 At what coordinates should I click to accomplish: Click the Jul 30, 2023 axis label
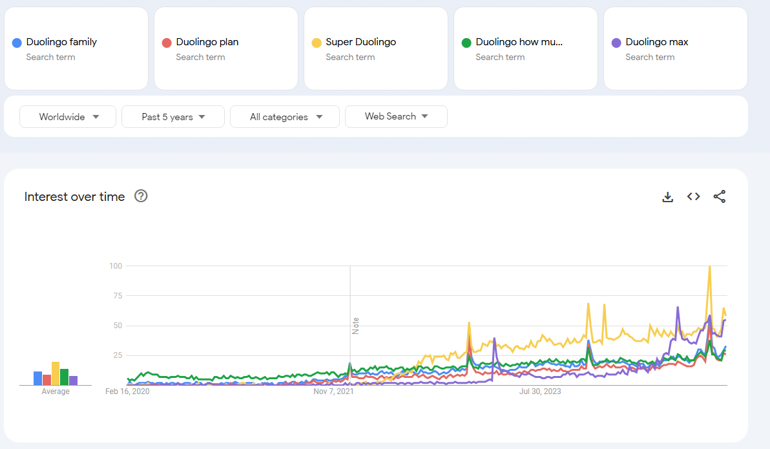tap(540, 392)
